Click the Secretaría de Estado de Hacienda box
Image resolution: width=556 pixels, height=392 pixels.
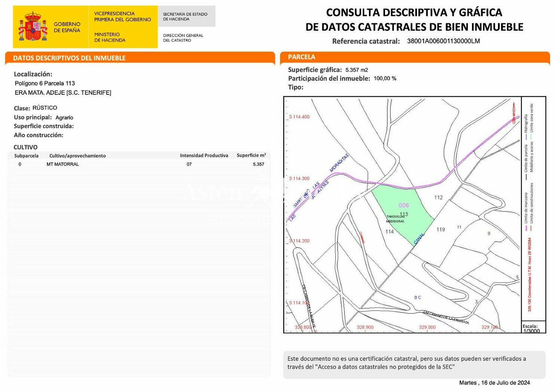(187, 16)
